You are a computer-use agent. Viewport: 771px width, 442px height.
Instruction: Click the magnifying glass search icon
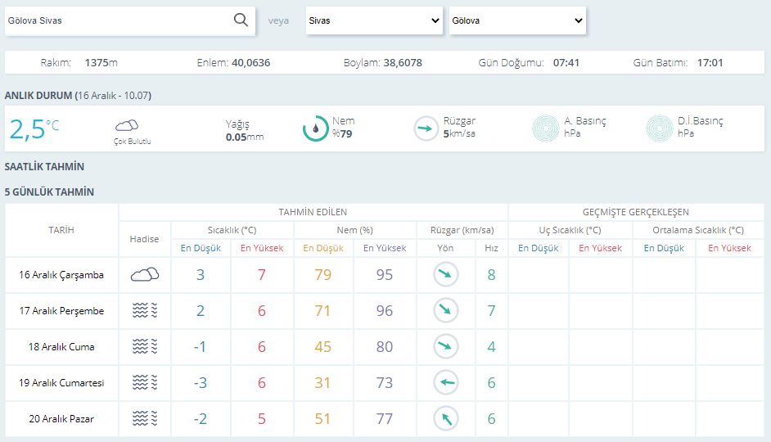pos(241,20)
